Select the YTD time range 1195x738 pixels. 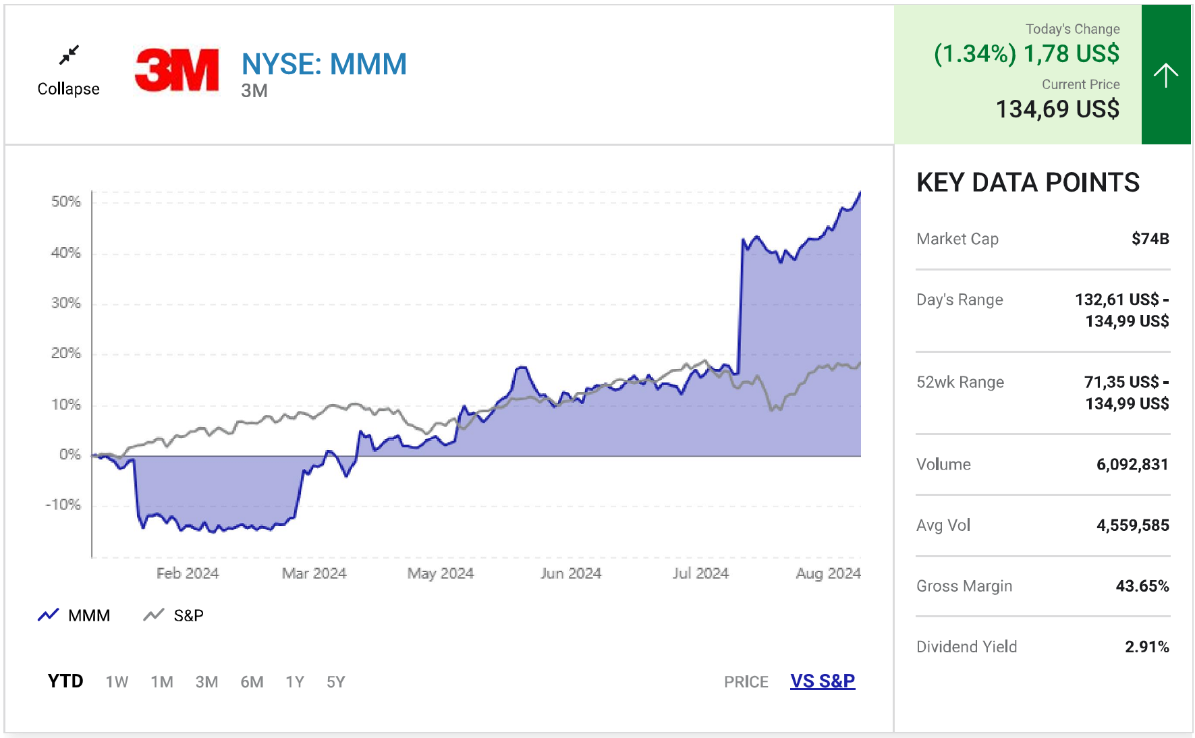point(65,681)
